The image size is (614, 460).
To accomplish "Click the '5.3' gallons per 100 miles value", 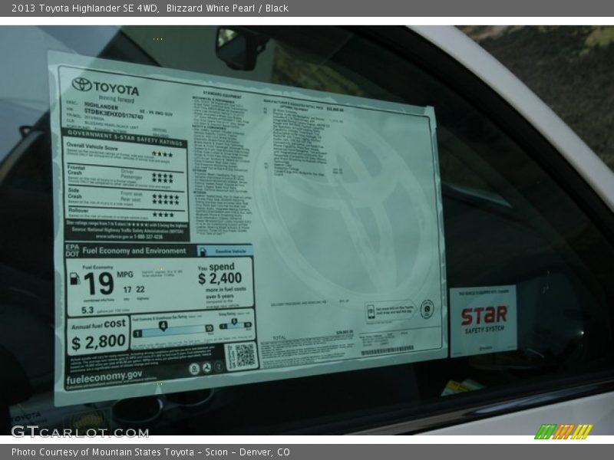I will pos(87,310).
